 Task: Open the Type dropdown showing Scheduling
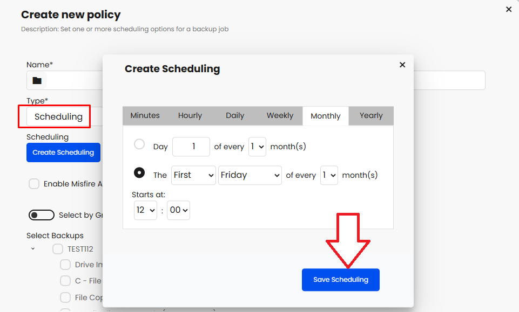pos(58,117)
